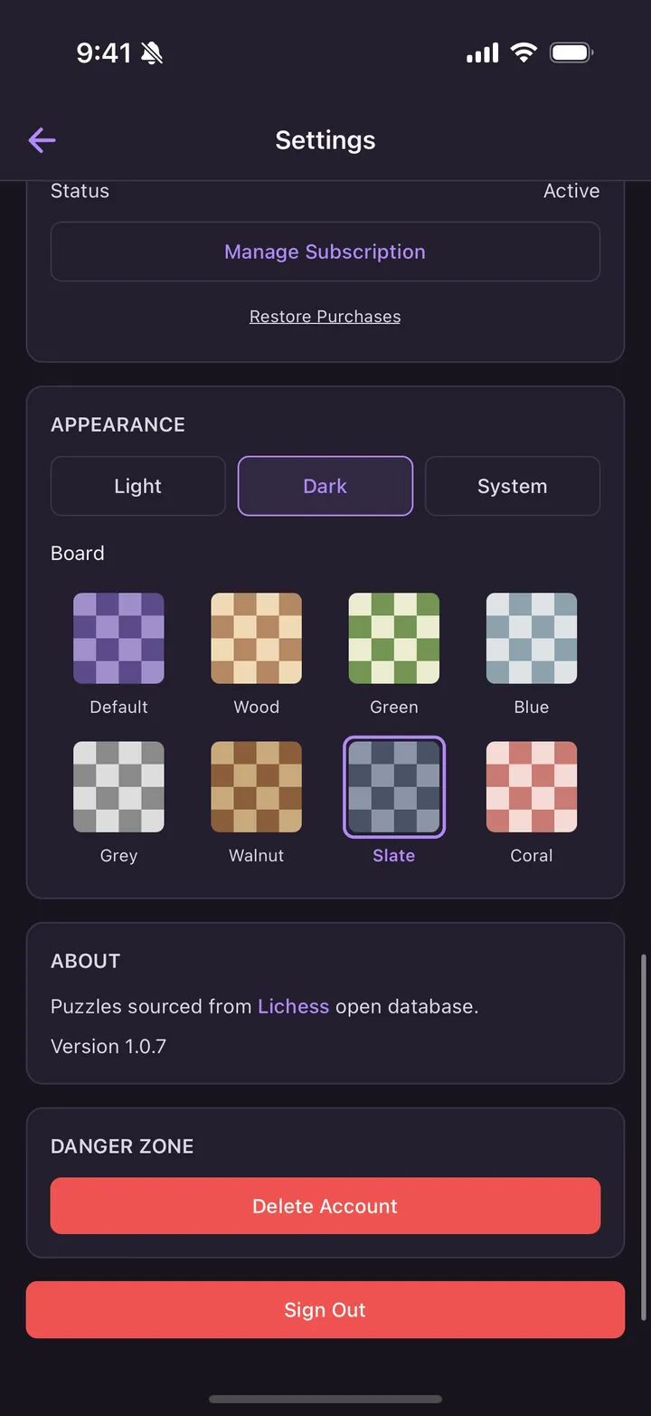Click the Version 1.0.7 text
This screenshot has height=1416, width=651.
108,1046
